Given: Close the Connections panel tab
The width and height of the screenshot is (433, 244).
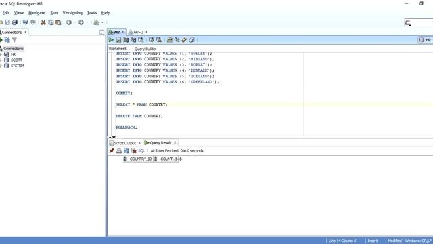Looking at the screenshot, I should click(x=26, y=32).
